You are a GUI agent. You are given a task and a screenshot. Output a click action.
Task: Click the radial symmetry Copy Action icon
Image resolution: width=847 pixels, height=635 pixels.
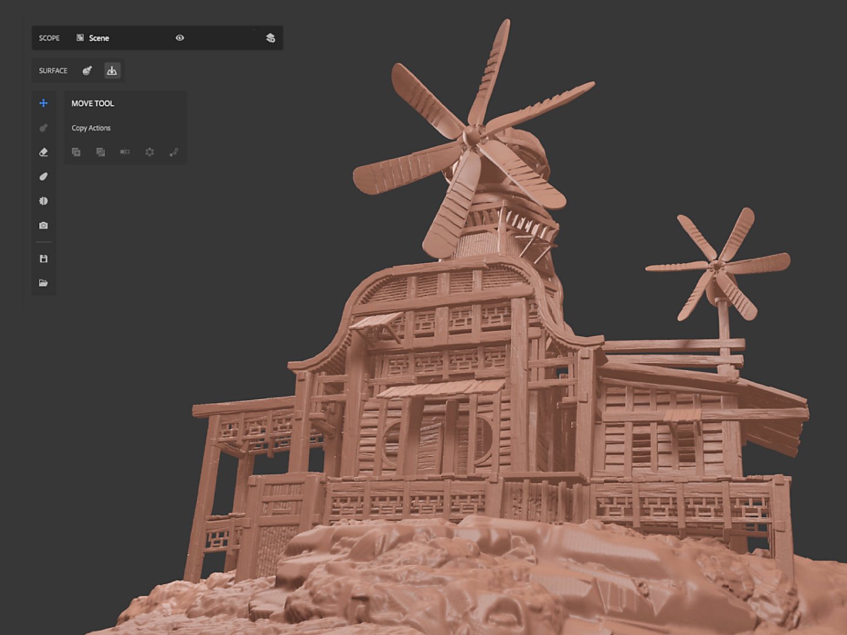tap(149, 152)
